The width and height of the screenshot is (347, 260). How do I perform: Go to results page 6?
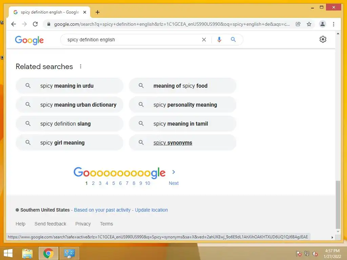120,183
